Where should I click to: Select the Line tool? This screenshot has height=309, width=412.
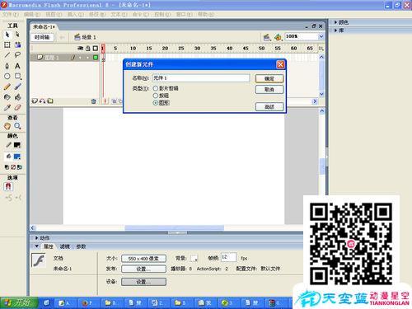click(7, 55)
